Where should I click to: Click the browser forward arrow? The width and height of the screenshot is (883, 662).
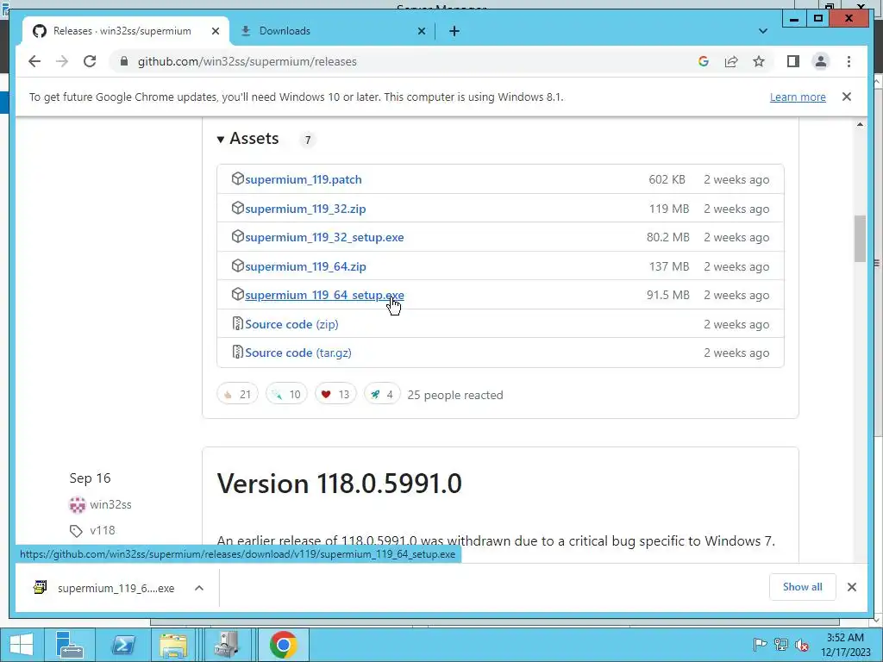(62, 61)
